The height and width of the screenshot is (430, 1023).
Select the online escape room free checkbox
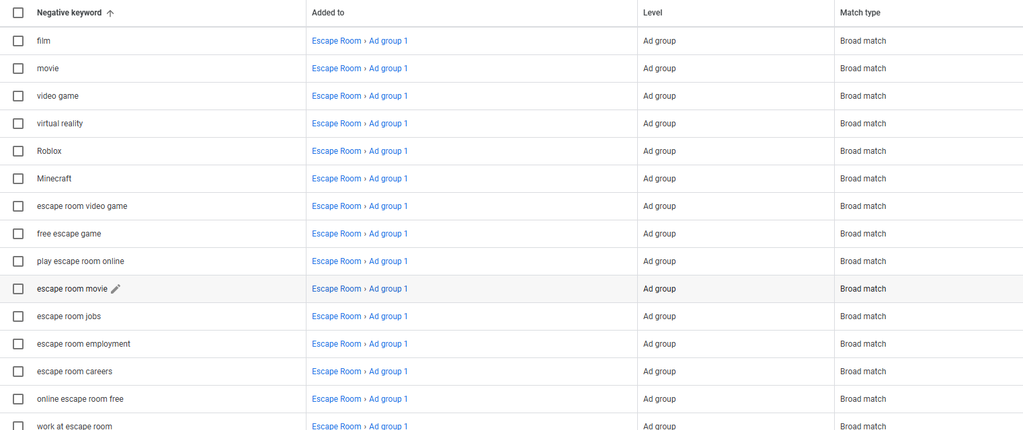18,399
